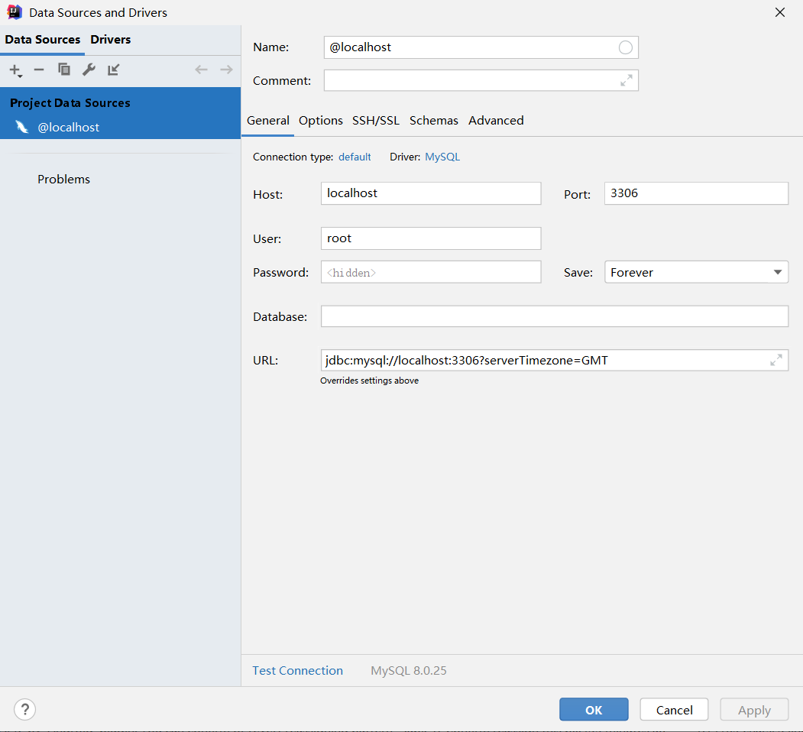Click the make global arrow icon
Viewport: 803px width, 732px height.
[x=113, y=70]
